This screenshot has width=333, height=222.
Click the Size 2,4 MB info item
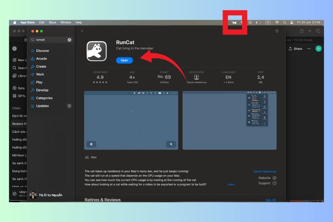(x=261, y=77)
